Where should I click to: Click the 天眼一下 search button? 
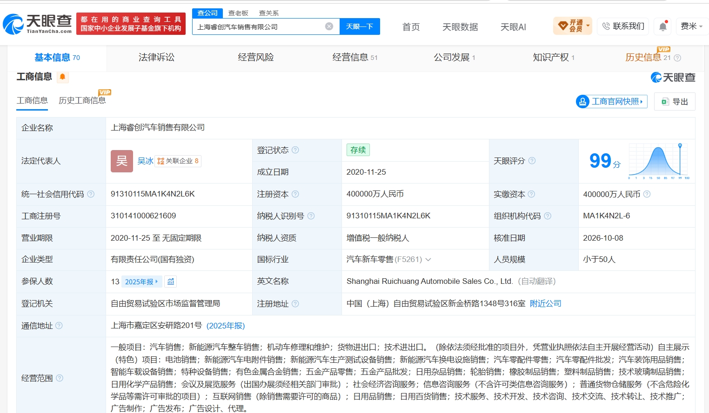(360, 26)
